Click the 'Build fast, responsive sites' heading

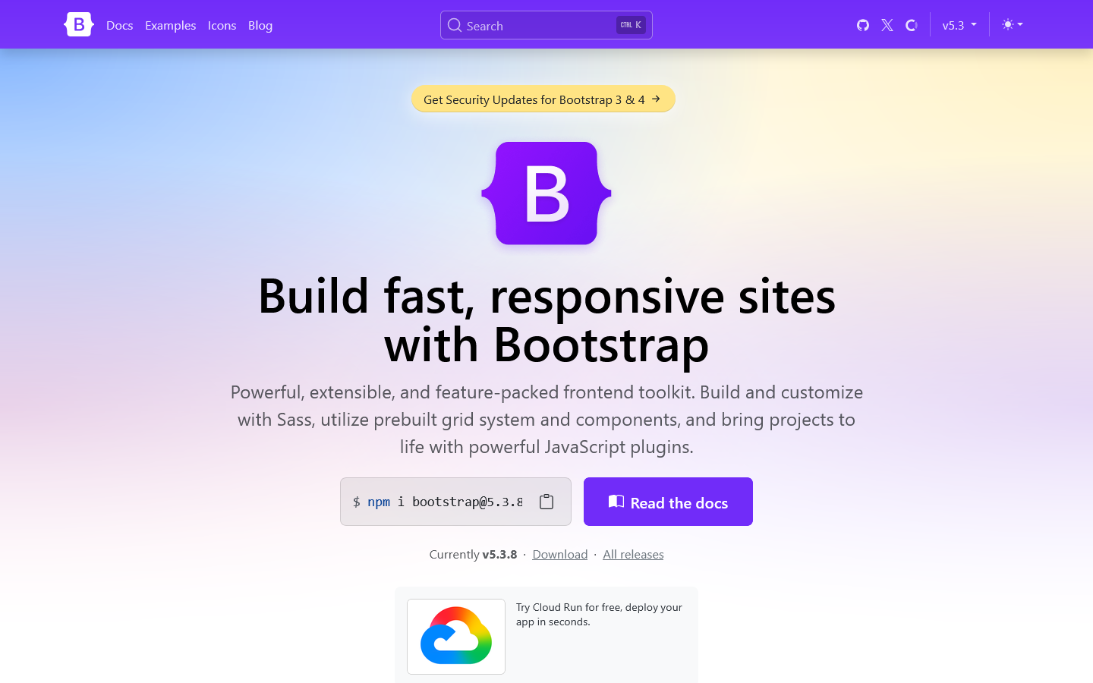pyautogui.click(x=546, y=320)
